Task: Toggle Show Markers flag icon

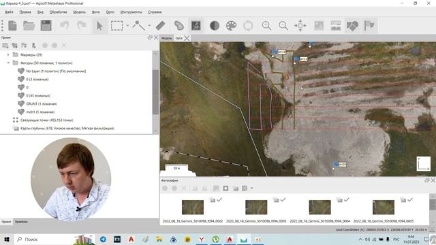Action: [369, 26]
